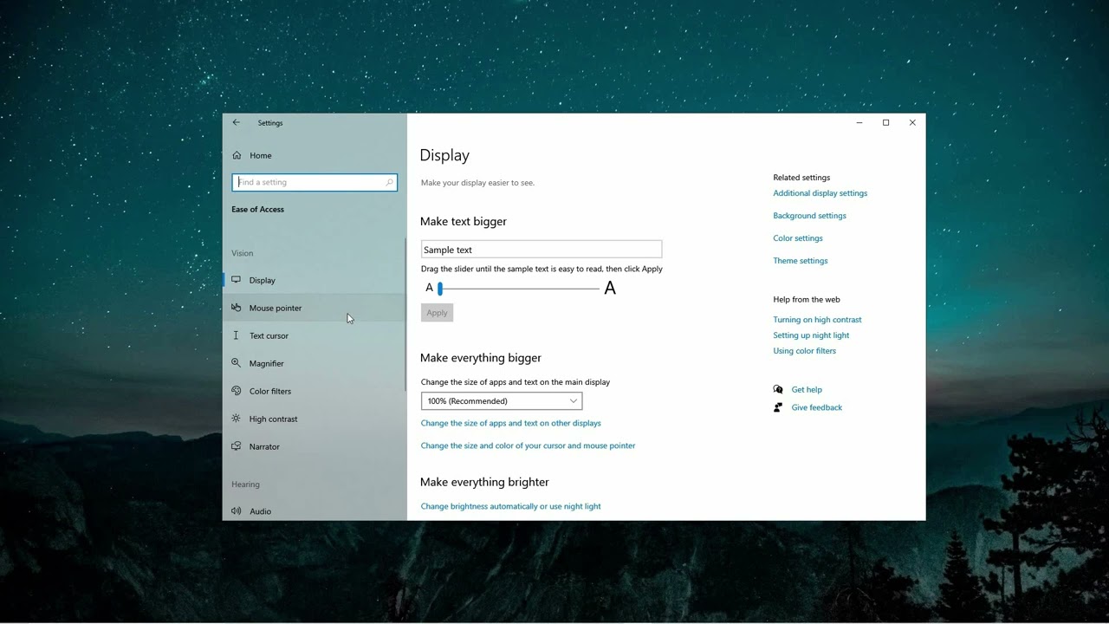The height and width of the screenshot is (624, 1109).
Task: Open the Display category
Action: [x=314, y=280]
